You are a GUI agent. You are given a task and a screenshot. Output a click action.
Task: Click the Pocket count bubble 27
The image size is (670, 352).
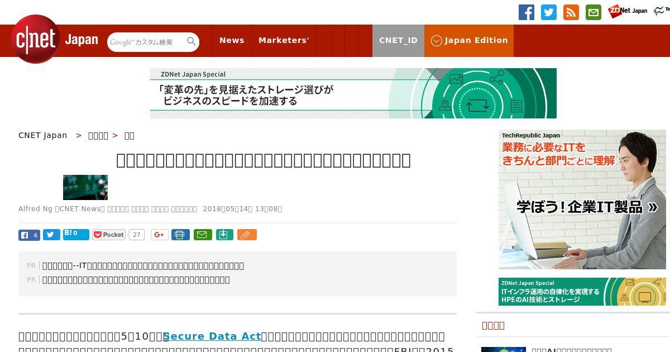(x=136, y=235)
